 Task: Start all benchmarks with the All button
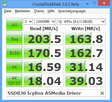tap(14, 24)
